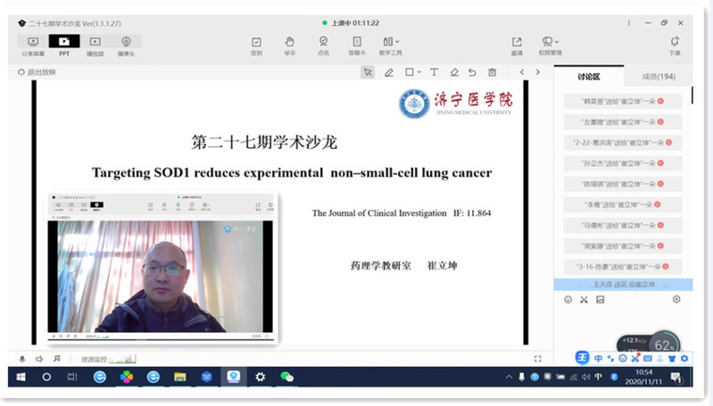The width and height of the screenshot is (713, 406).
Task: Select the eraser tool
Action: [x=454, y=72]
